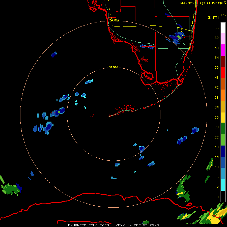Viewport: 227px width, 227px height.
Task: Click the black TH legend segment
Action: pos(223,196)
